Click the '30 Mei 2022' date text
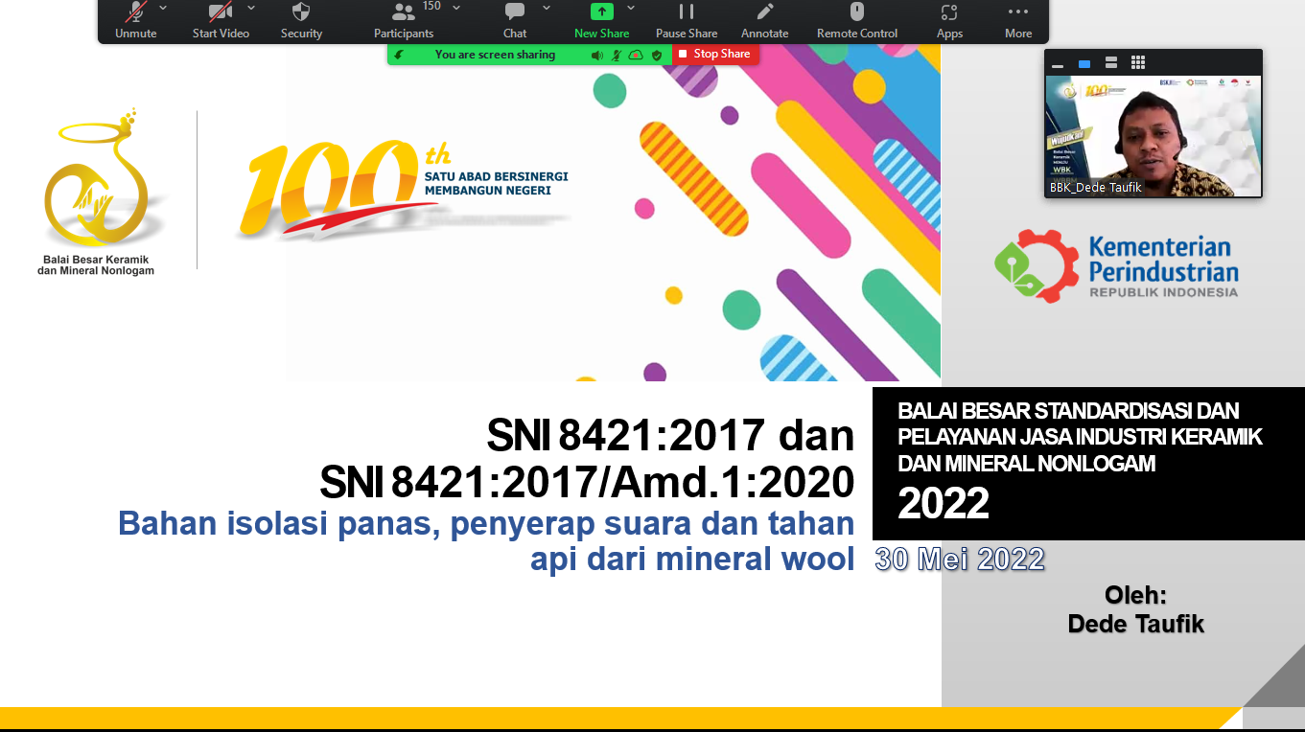 point(960,560)
